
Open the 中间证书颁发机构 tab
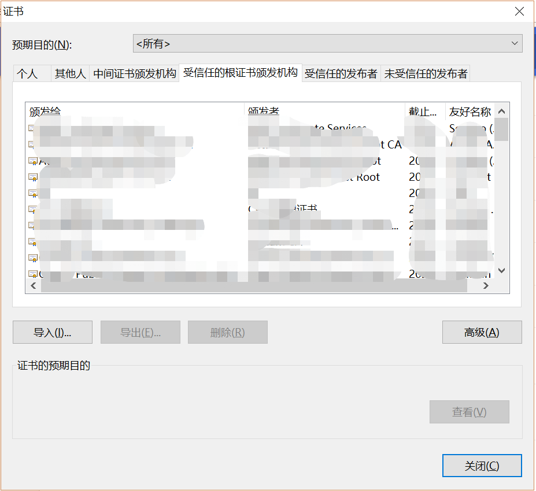point(134,73)
